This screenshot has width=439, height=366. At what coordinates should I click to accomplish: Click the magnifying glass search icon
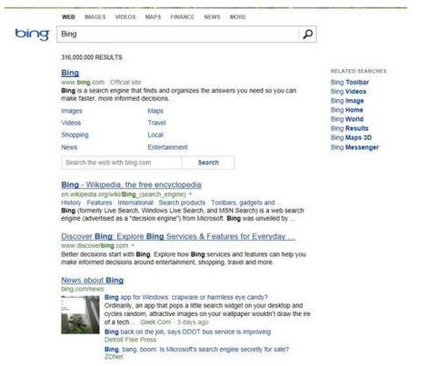point(307,35)
